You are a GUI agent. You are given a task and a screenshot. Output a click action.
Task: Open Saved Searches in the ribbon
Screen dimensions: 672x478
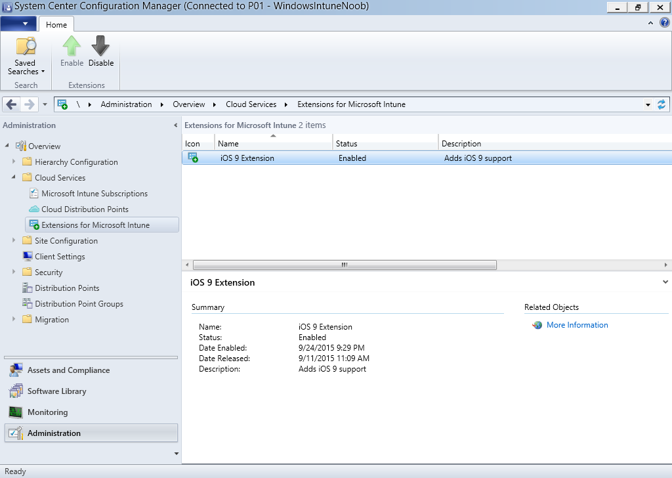click(26, 56)
